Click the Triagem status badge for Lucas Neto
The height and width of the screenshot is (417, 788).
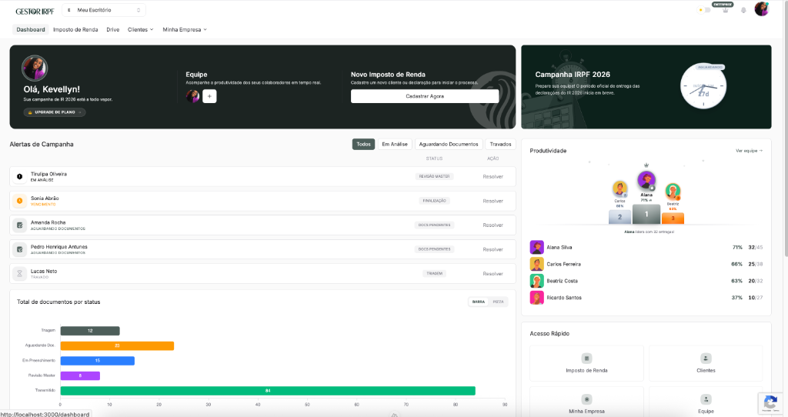click(434, 273)
